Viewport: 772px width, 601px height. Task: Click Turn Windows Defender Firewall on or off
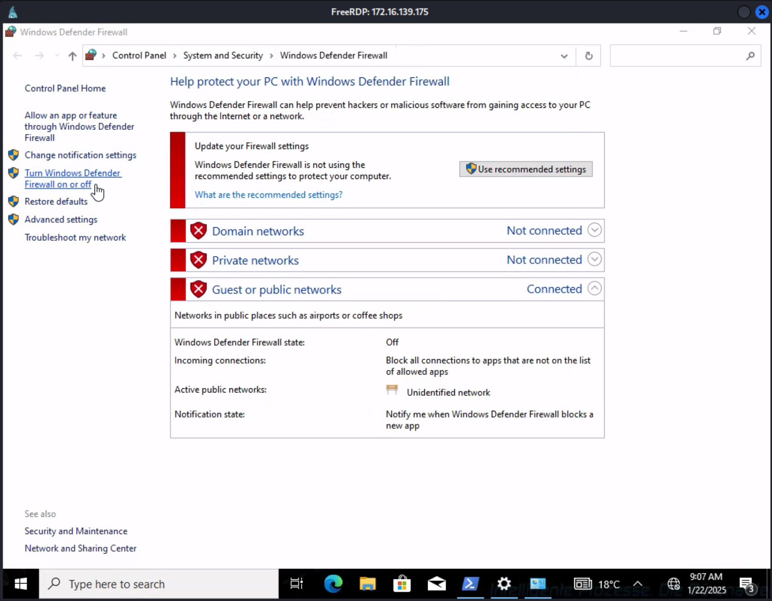pos(73,179)
